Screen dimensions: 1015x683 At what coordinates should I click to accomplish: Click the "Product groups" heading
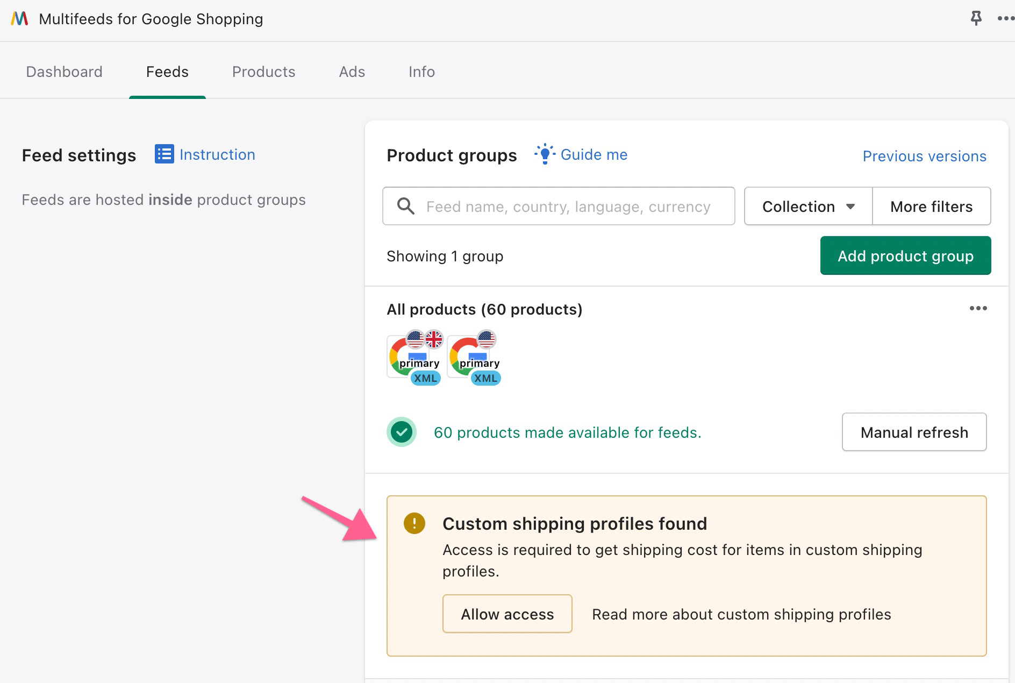[452, 155]
